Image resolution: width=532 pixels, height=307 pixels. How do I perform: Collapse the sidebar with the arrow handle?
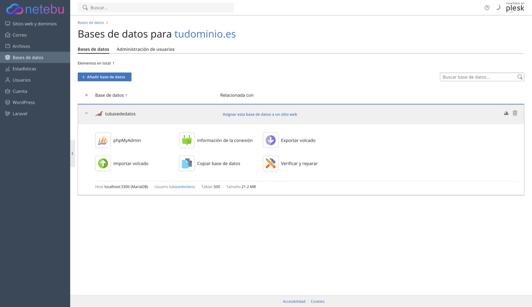pyautogui.click(x=72, y=153)
